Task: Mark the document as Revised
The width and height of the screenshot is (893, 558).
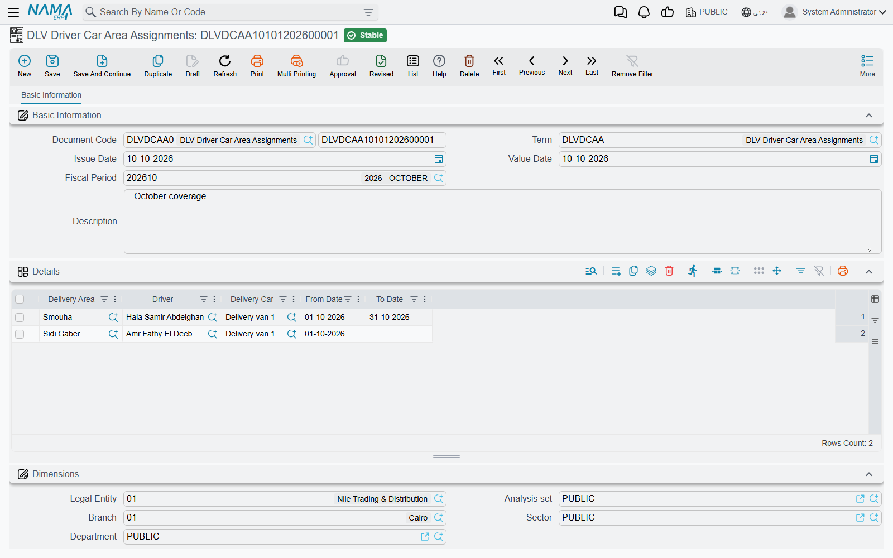Action: click(381, 66)
